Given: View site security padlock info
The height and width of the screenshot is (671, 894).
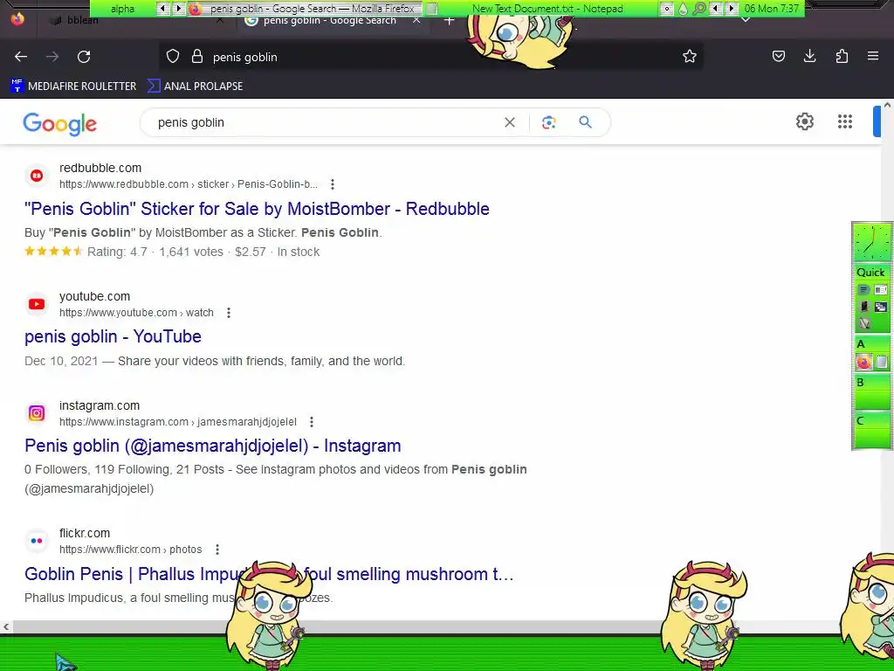Looking at the screenshot, I should click(x=197, y=57).
